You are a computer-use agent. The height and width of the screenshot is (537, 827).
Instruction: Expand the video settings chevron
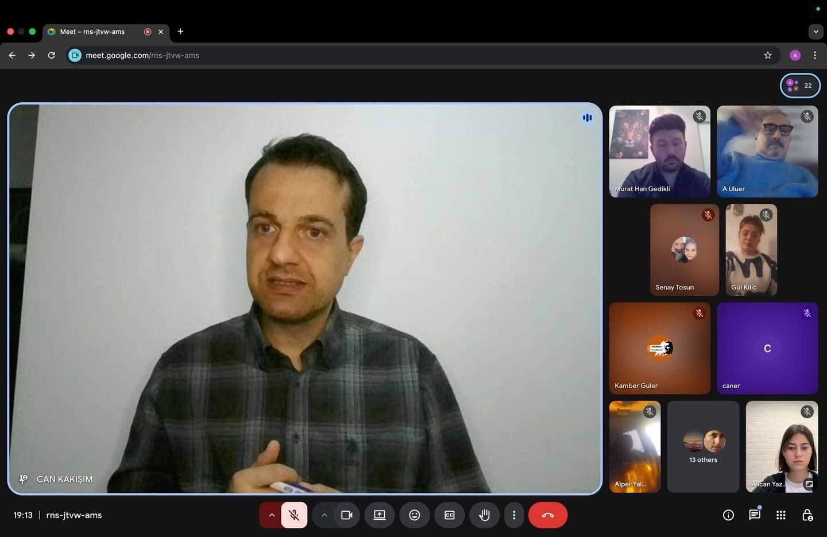pos(324,515)
